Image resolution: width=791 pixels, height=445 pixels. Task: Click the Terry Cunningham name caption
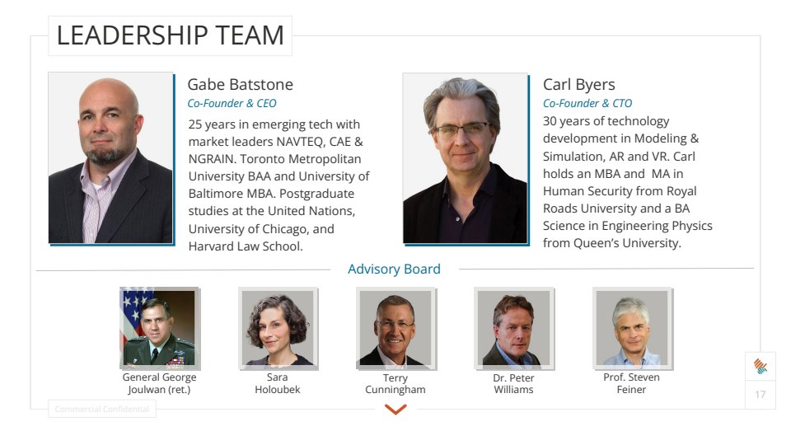(x=395, y=384)
